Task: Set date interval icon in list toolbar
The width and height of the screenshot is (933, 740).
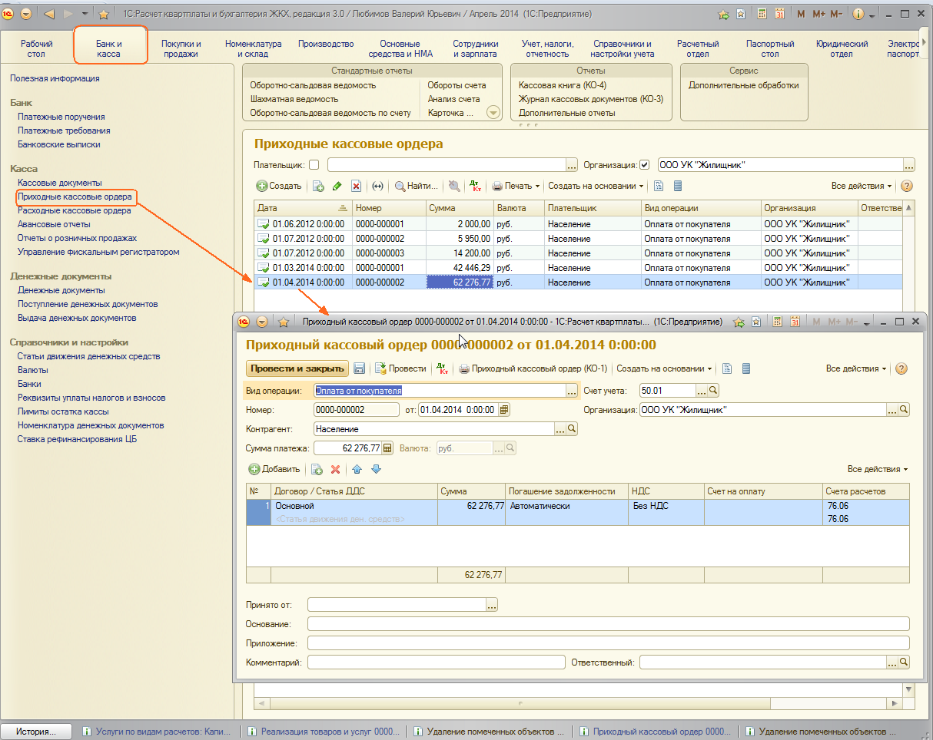Action: [377, 186]
